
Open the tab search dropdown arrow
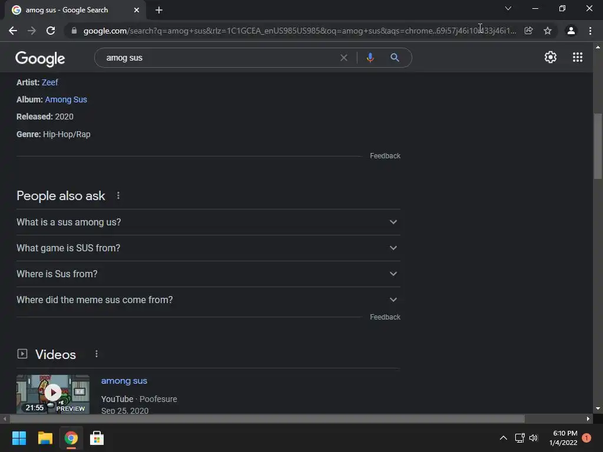pos(508,8)
